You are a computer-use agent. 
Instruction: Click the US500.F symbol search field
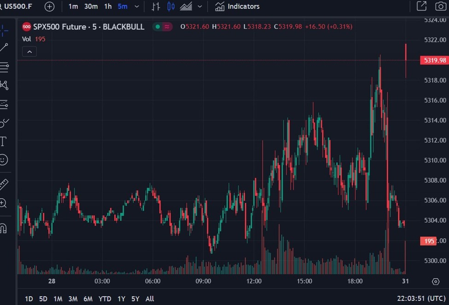click(x=17, y=6)
